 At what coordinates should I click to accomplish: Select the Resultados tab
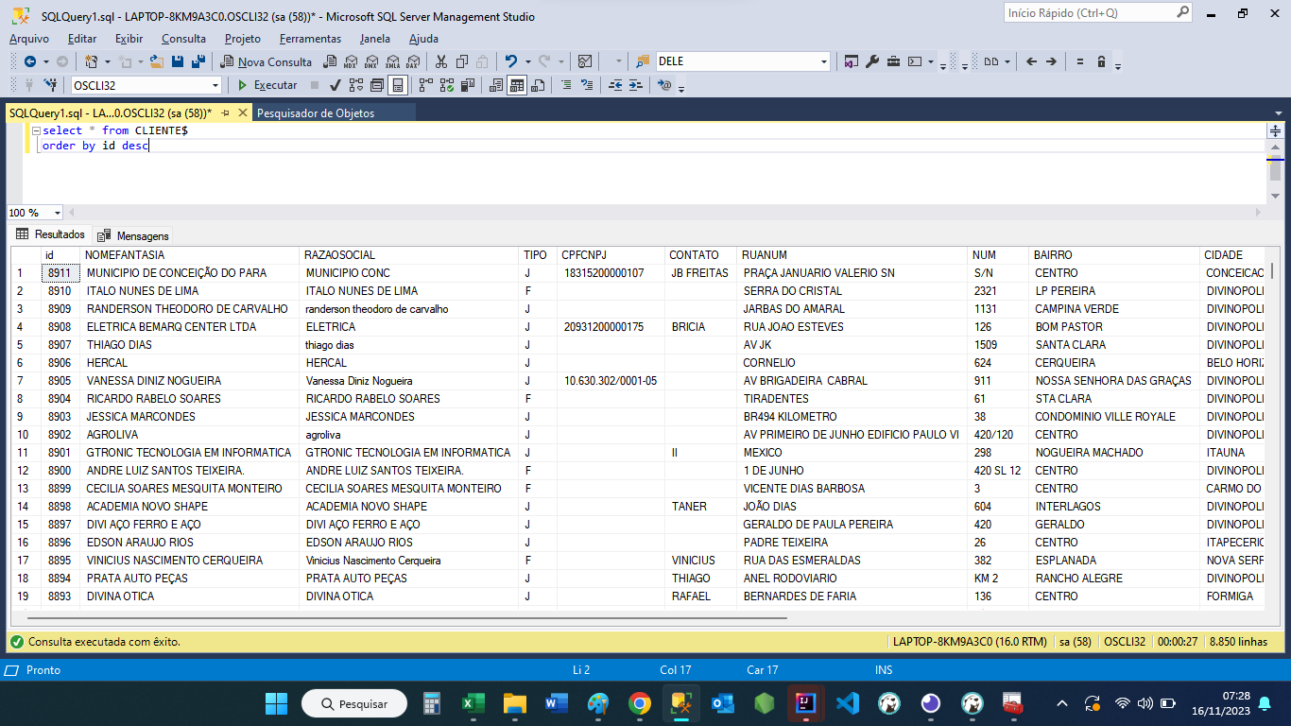(50, 234)
